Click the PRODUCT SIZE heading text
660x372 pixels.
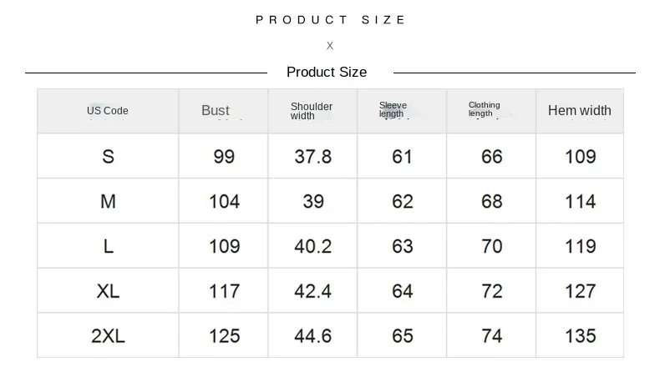[331, 20]
